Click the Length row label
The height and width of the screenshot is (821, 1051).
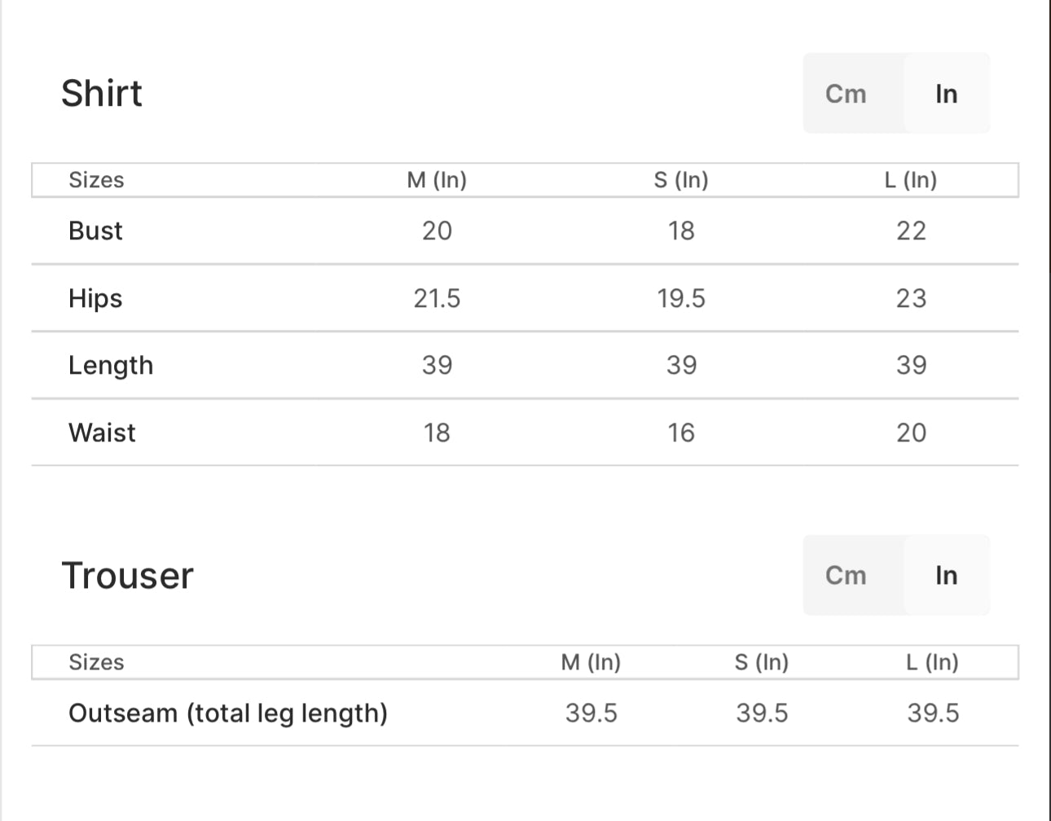click(111, 365)
